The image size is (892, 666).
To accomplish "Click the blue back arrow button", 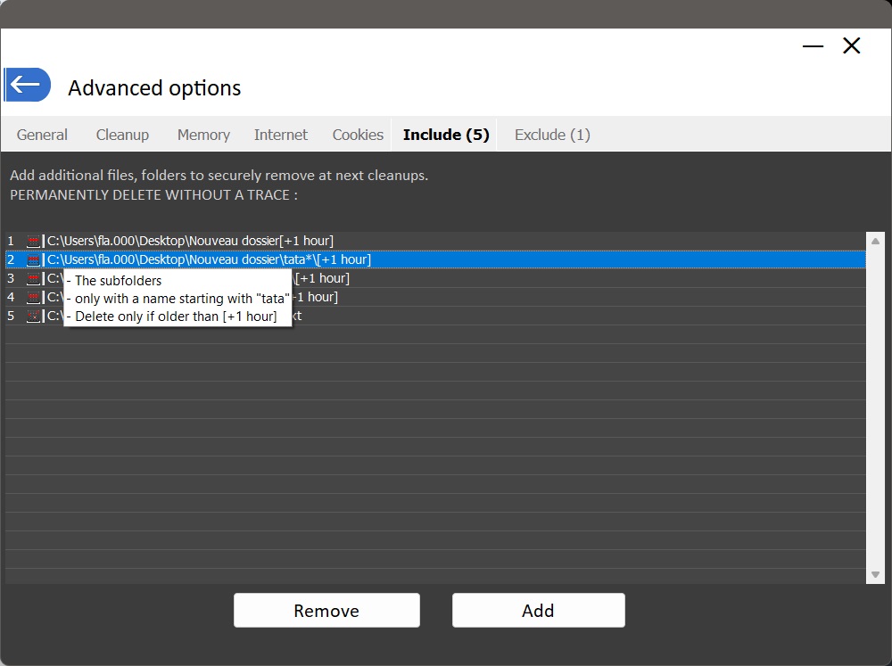I will point(27,85).
